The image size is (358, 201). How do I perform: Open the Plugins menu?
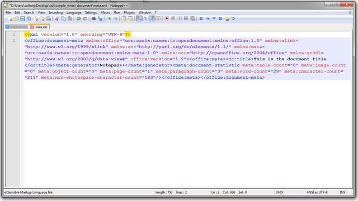(129, 12)
